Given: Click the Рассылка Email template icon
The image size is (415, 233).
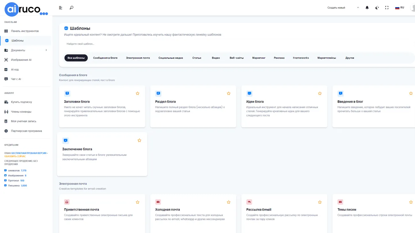Looking at the screenshot, I should (249, 202).
